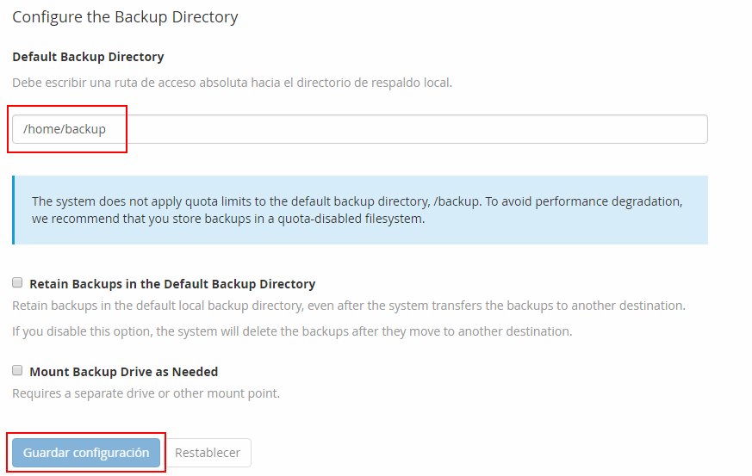Click the Restablecer button
Image resolution: width=752 pixels, height=476 pixels.
(x=208, y=453)
